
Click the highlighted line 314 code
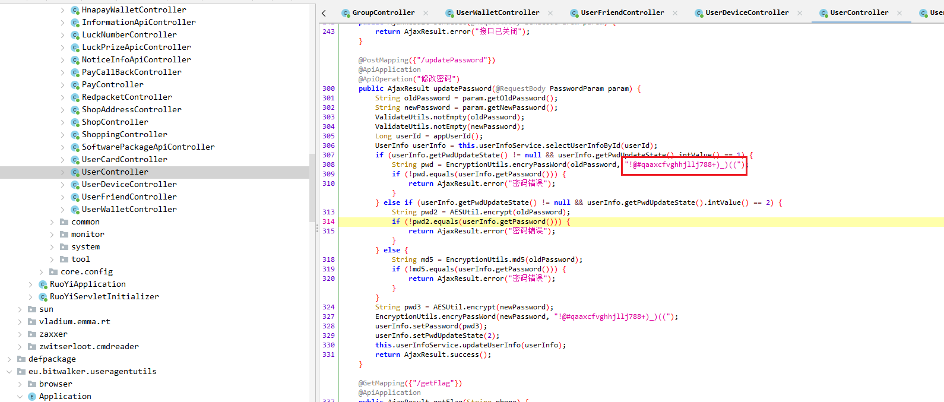tap(481, 221)
